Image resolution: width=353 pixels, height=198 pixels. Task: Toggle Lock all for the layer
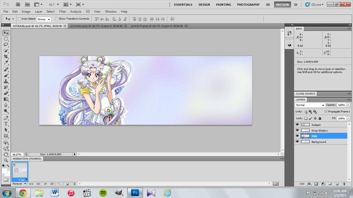click(320, 118)
